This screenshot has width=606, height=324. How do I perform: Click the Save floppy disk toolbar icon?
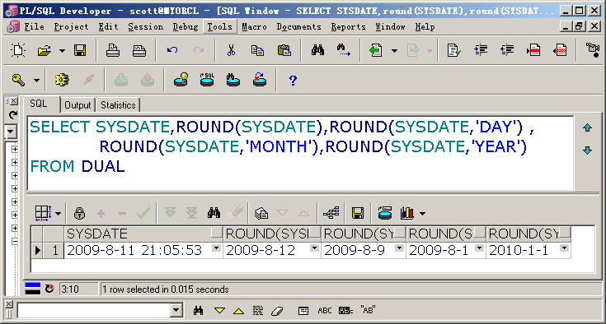(80, 50)
